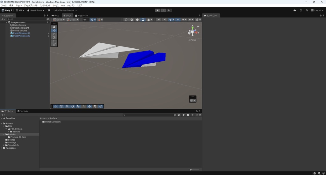This screenshot has height=175, width=326.
Task: Select the Rotate tool
Action: pos(54,34)
